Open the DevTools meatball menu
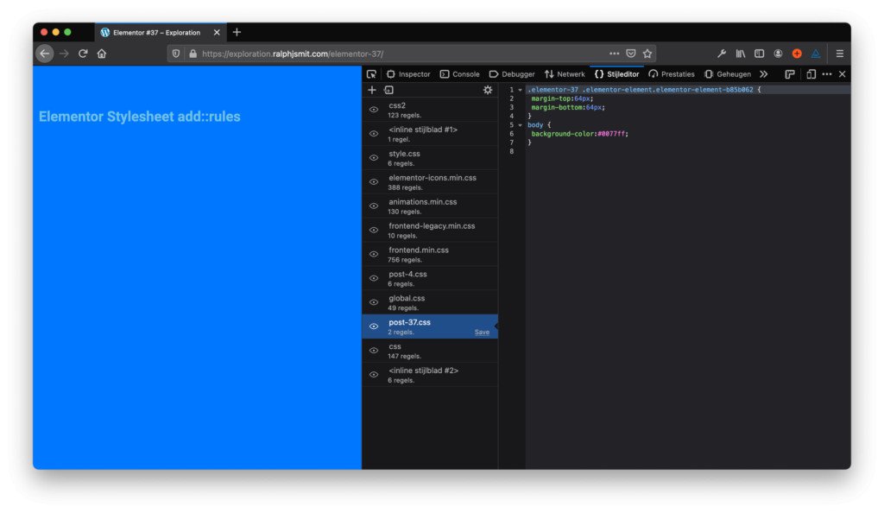Image resolution: width=884 pixels, height=513 pixels. pyautogui.click(x=826, y=73)
